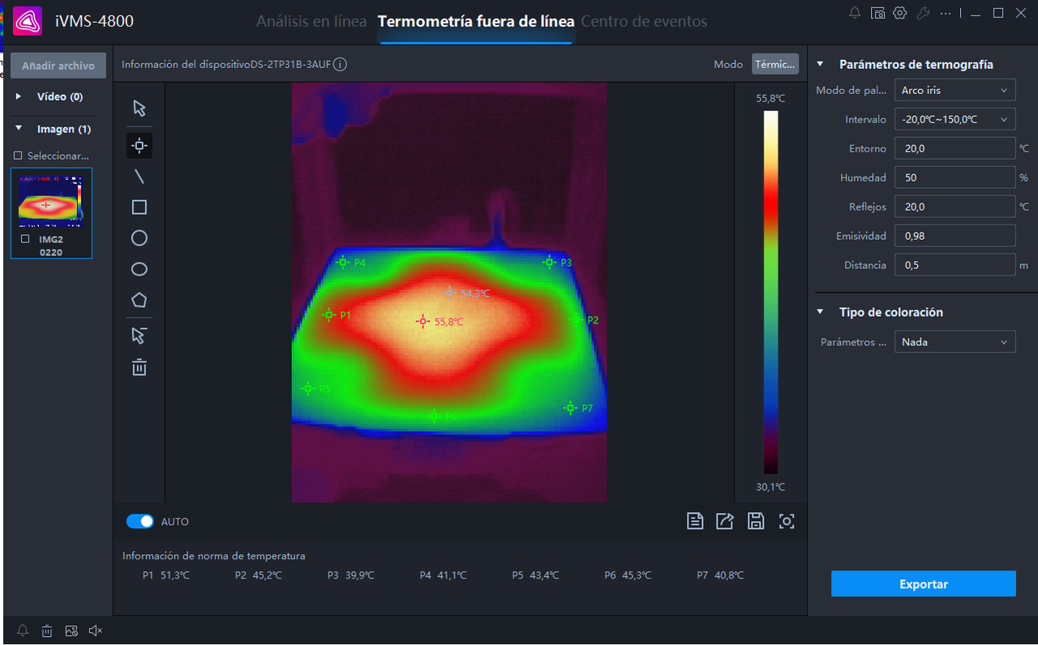Click the 54,3℃ point marker
The width and height of the screenshot is (1038, 645).
pyautogui.click(x=450, y=293)
